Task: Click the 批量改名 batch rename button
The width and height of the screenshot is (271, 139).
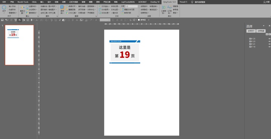Action: 44,6
